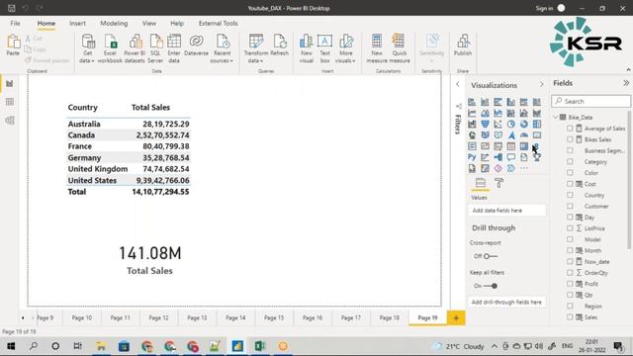Select the pie chart visual

[511, 125]
